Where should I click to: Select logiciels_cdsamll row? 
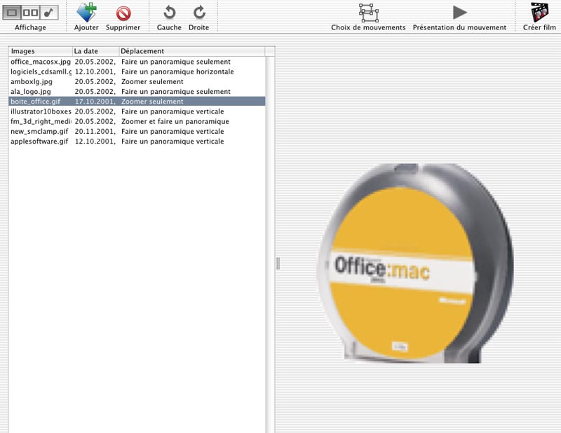pos(137,71)
